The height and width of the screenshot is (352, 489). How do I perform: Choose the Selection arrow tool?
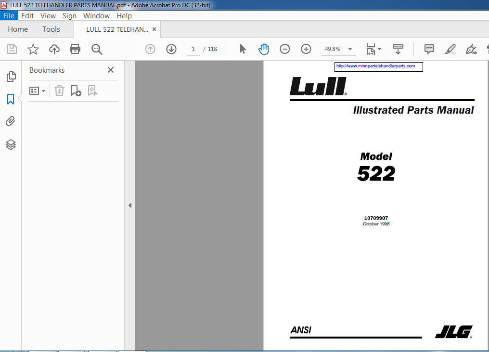click(x=243, y=49)
